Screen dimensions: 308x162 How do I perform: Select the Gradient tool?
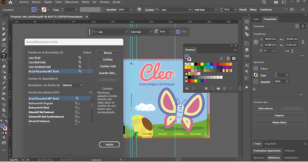pyautogui.click(x=4, y=78)
